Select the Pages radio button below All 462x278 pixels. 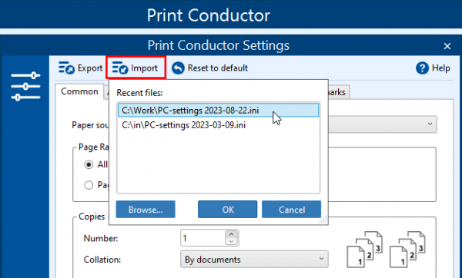[x=89, y=185]
